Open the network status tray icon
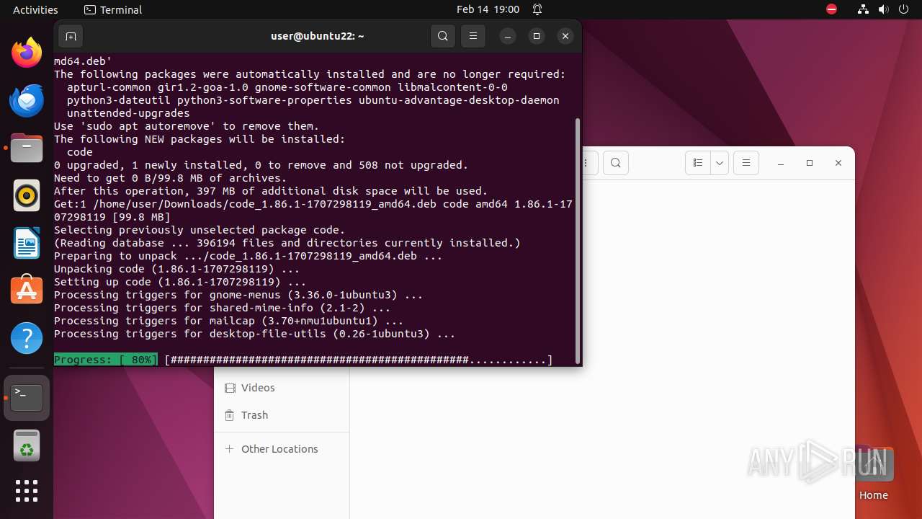The image size is (922, 519). (863, 9)
